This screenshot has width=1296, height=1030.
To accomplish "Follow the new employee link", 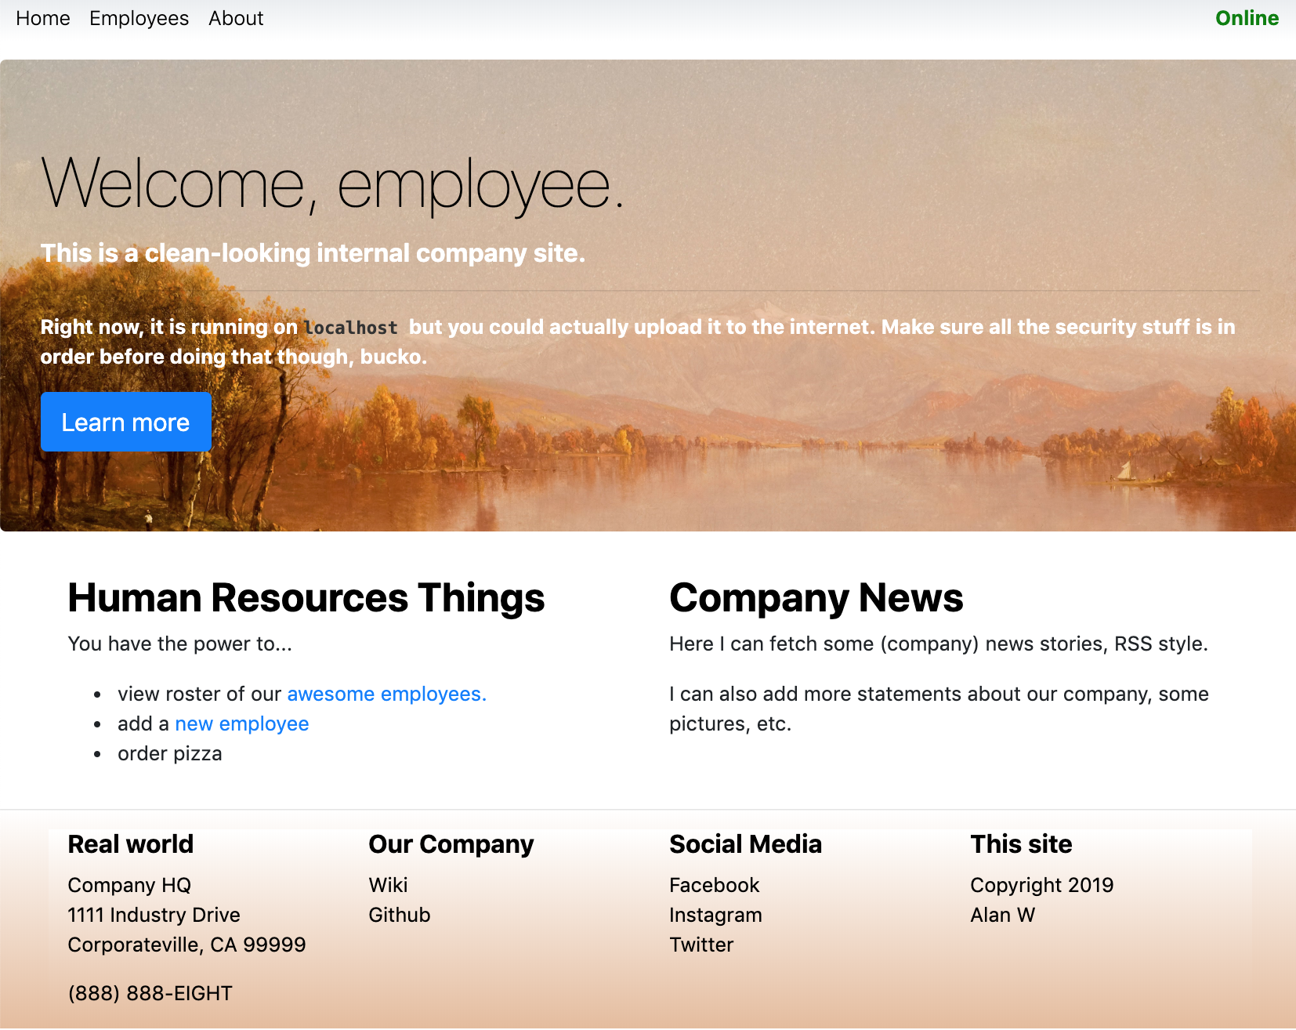I will (x=242, y=724).
